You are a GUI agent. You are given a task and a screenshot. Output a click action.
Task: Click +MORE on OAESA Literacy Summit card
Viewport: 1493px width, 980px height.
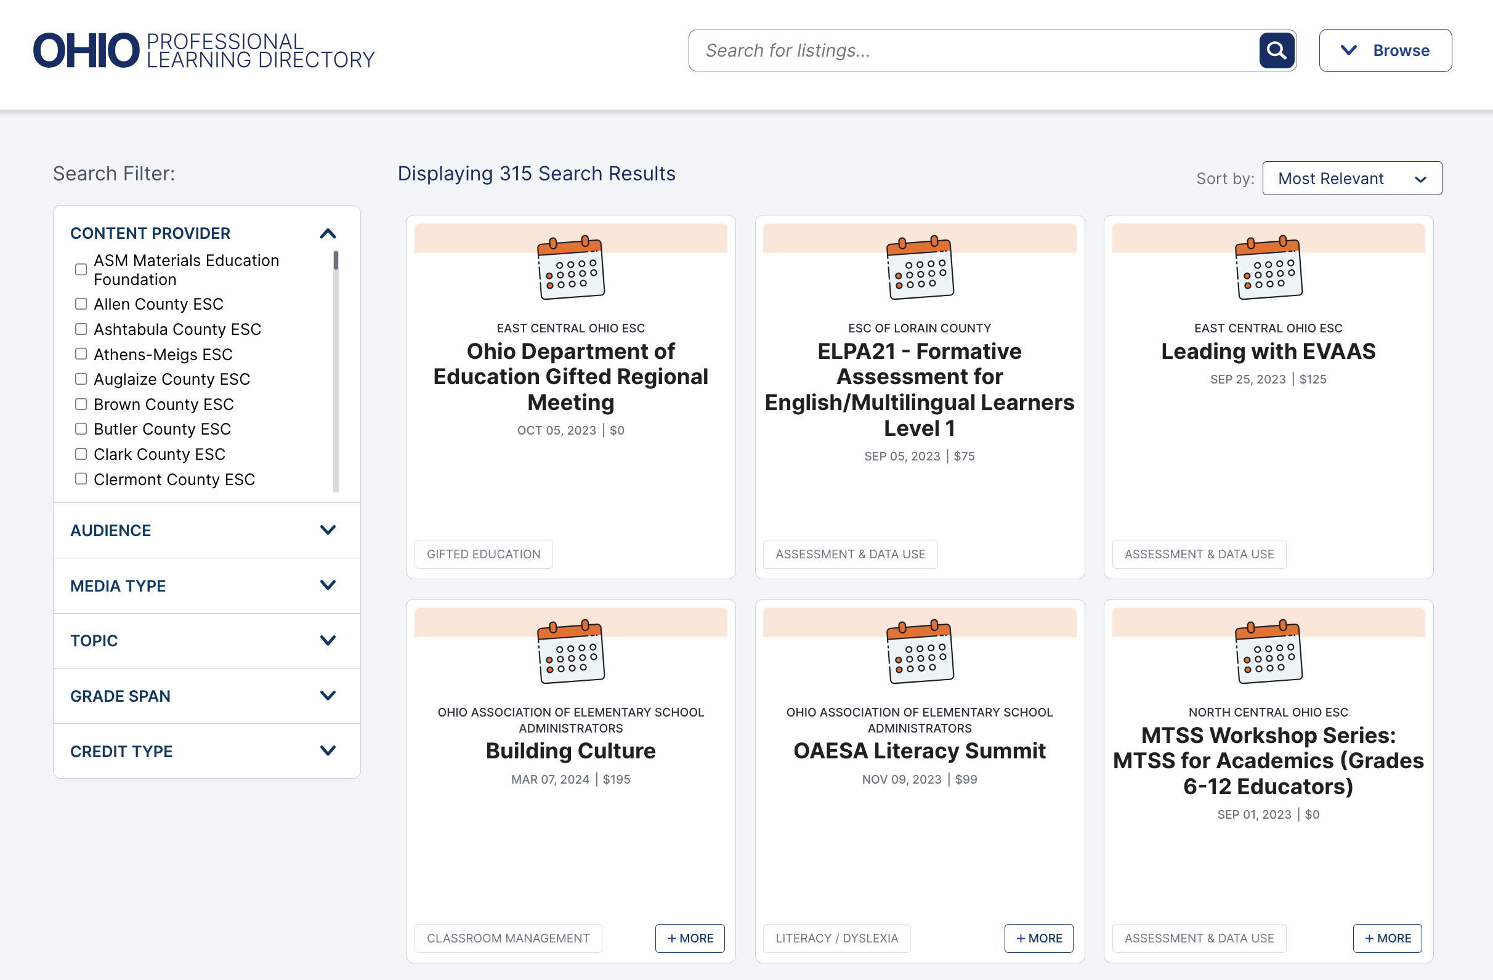1039,938
